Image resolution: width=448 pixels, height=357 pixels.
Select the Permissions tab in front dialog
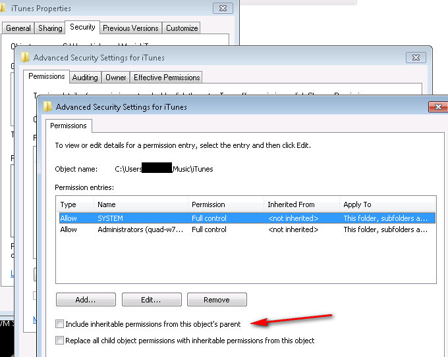69,126
